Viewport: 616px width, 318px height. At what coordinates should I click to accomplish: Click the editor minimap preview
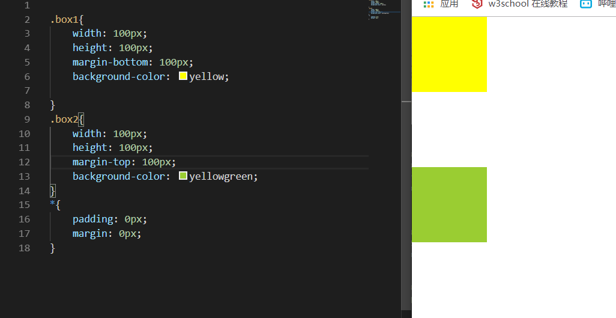coord(384,10)
